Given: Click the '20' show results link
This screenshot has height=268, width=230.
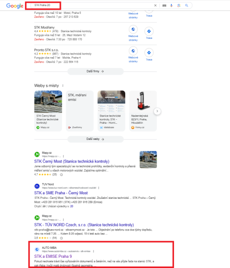Looking at the screenshot, I should click(x=72, y=206).
